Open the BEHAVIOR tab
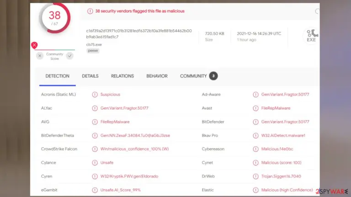Image resolution: width=351 pixels, height=197 pixels. tap(157, 76)
